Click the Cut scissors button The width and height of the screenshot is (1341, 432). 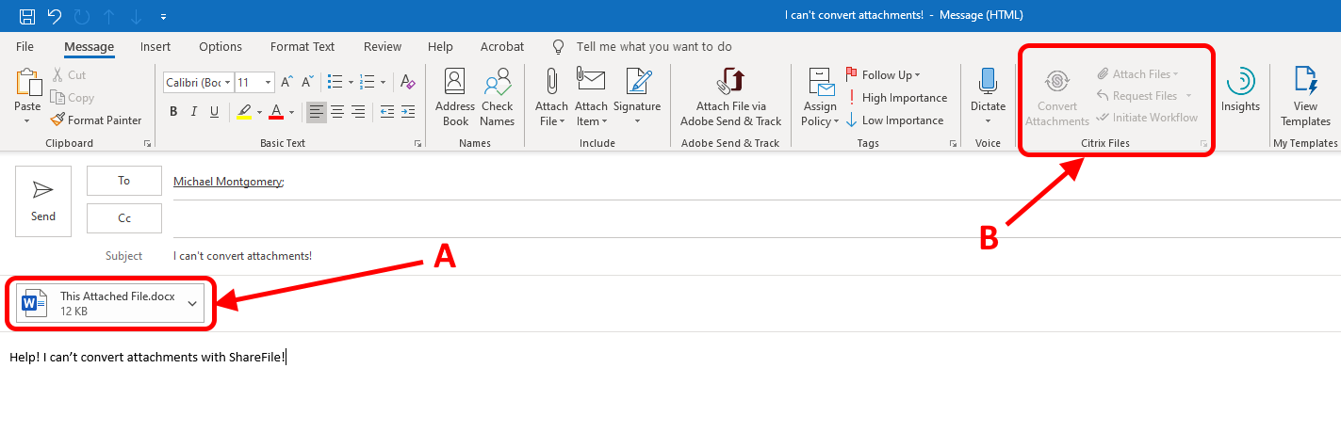click(x=68, y=74)
